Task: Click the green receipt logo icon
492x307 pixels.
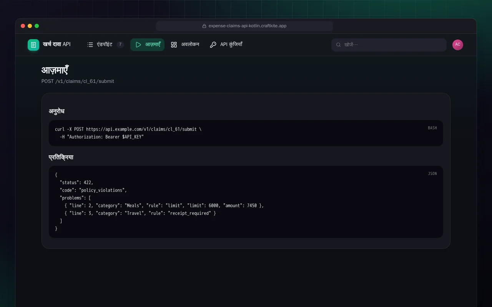Action: point(33,45)
